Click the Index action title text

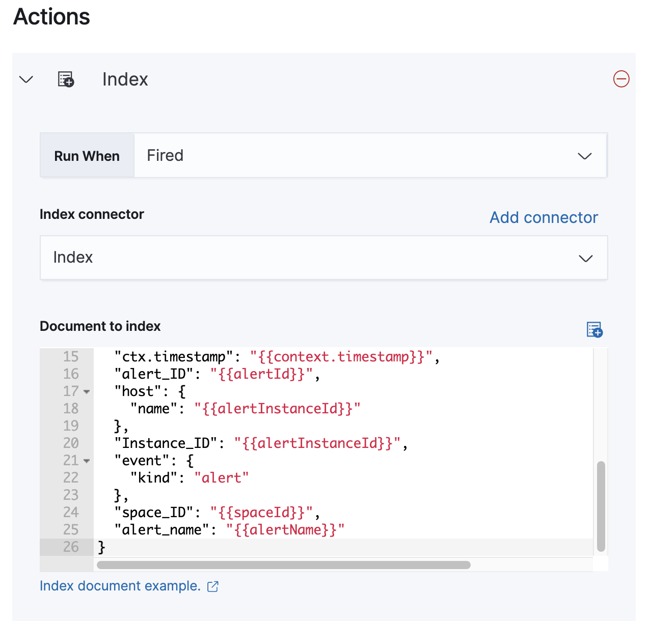[x=125, y=79]
